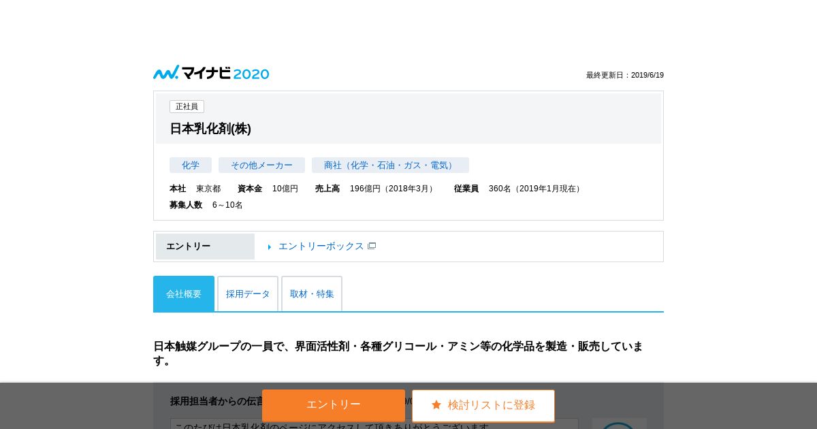Click the external window icon beside エントリーボックス

[372, 246]
